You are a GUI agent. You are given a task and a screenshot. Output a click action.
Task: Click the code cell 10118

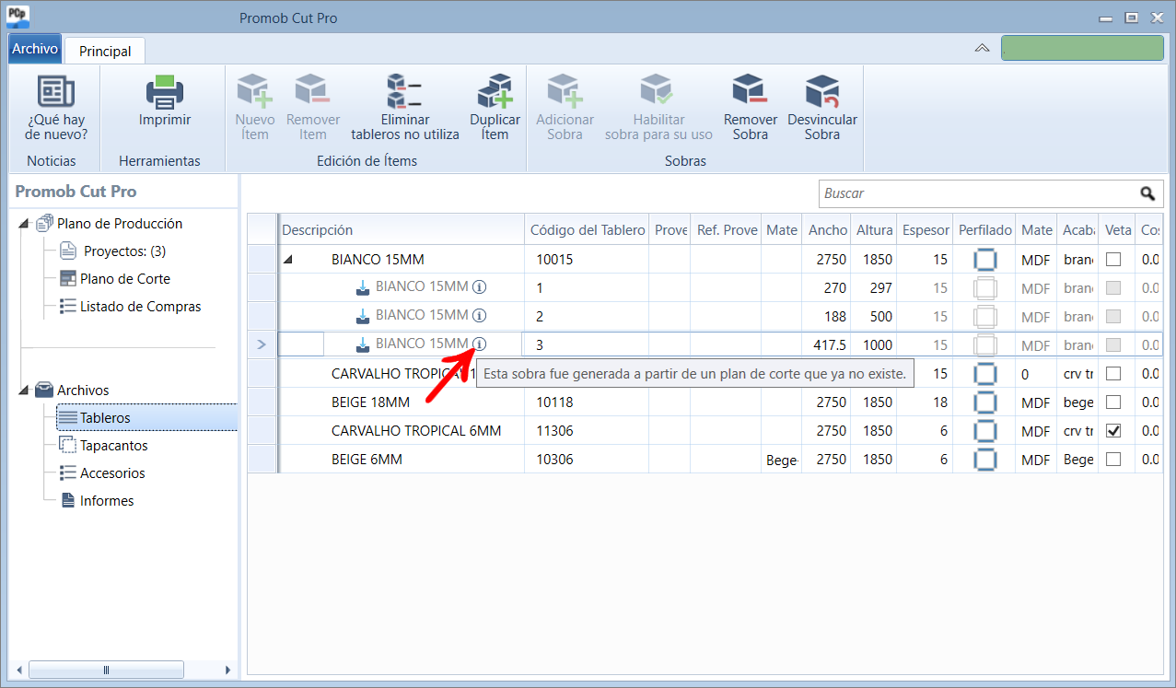(x=587, y=402)
